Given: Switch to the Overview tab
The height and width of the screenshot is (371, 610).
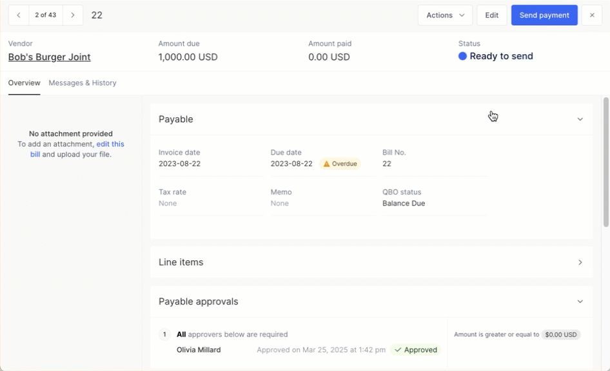Looking at the screenshot, I should 24,82.
